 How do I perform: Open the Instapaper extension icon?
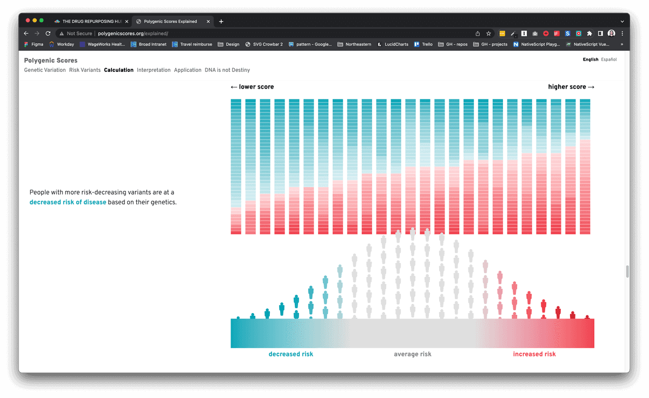tap(524, 33)
